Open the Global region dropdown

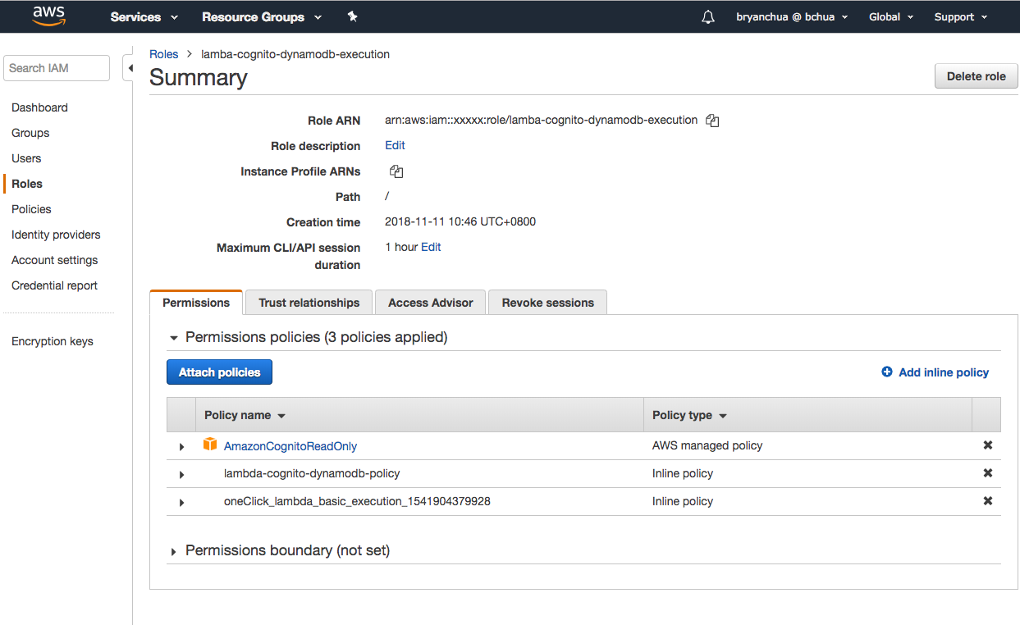coord(891,16)
